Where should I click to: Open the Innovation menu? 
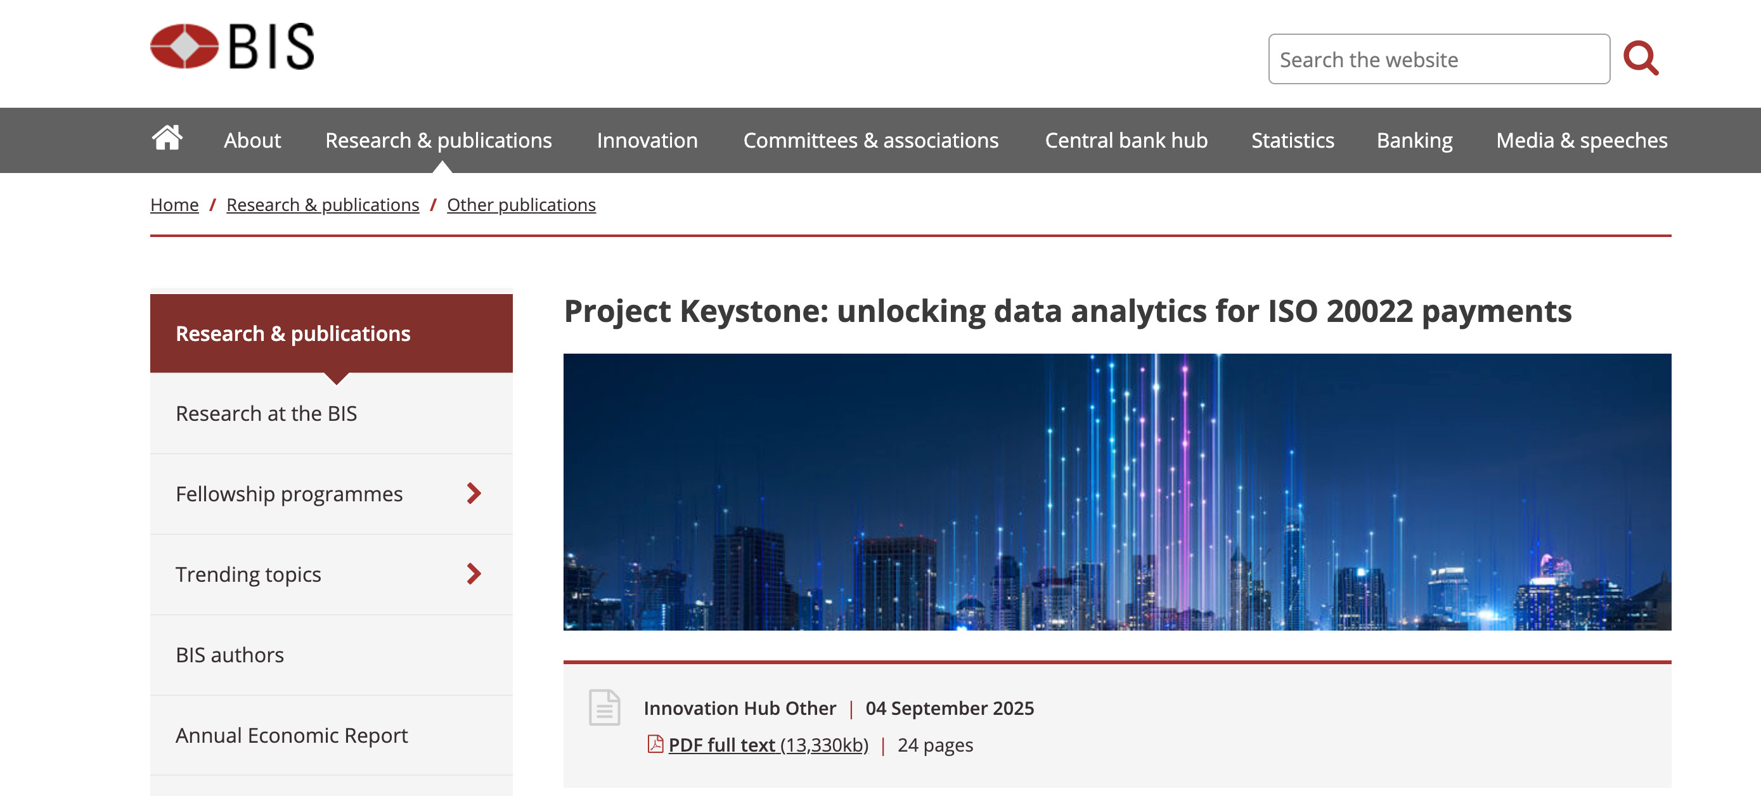pos(647,140)
